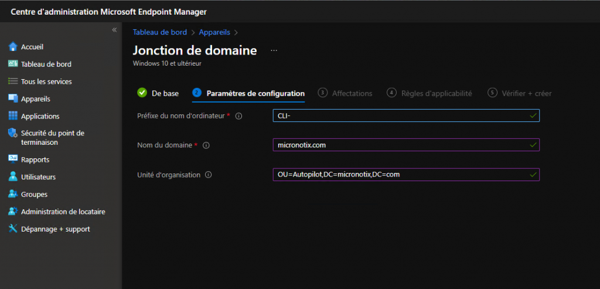Click the Unité d'organisation label
The width and height of the screenshot is (600, 289).
pyautogui.click(x=169, y=175)
